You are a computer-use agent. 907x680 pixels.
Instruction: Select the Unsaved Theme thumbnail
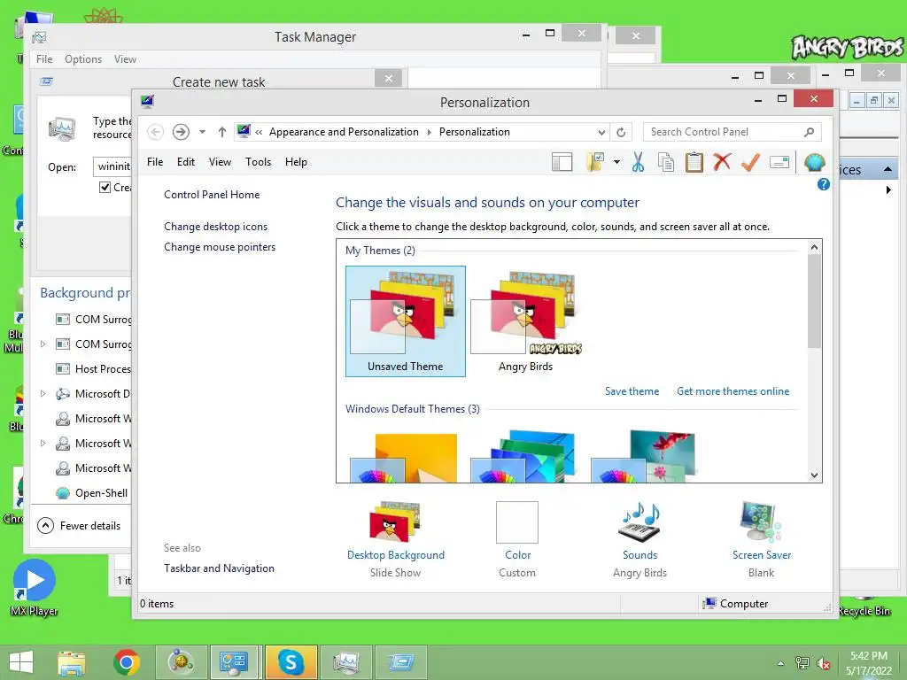click(x=406, y=321)
